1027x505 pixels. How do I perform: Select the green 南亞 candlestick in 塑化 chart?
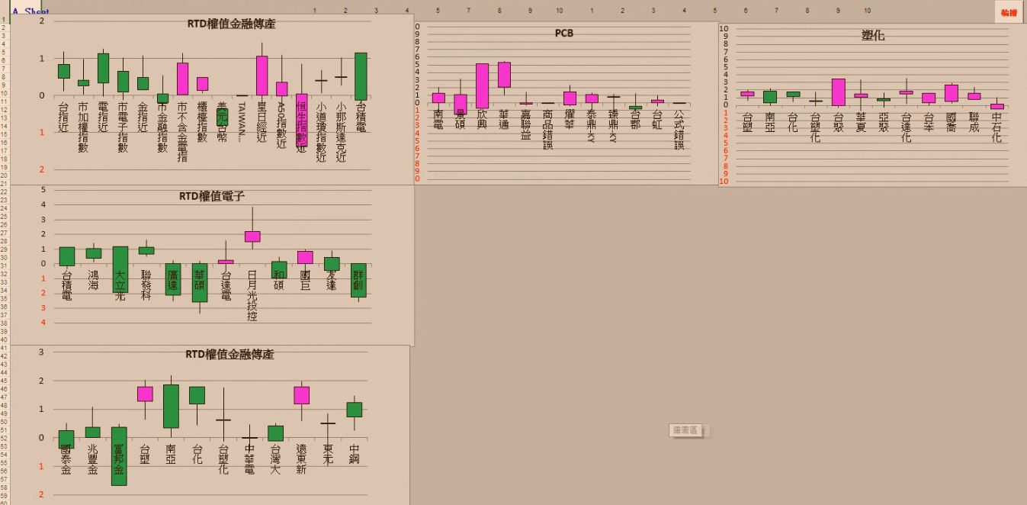[x=770, y=97]
